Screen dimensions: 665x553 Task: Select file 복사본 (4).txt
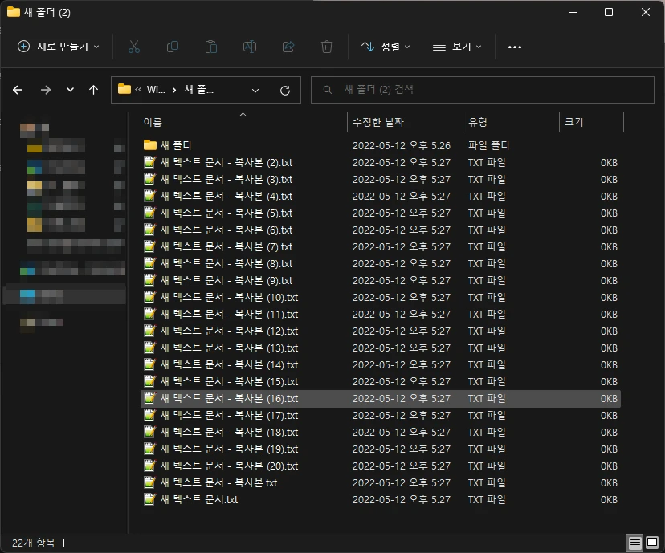coord(381,196)
